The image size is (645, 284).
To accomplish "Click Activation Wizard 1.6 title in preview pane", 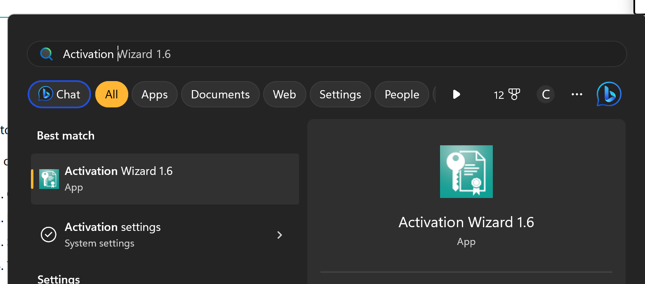I will click(466, 222).
